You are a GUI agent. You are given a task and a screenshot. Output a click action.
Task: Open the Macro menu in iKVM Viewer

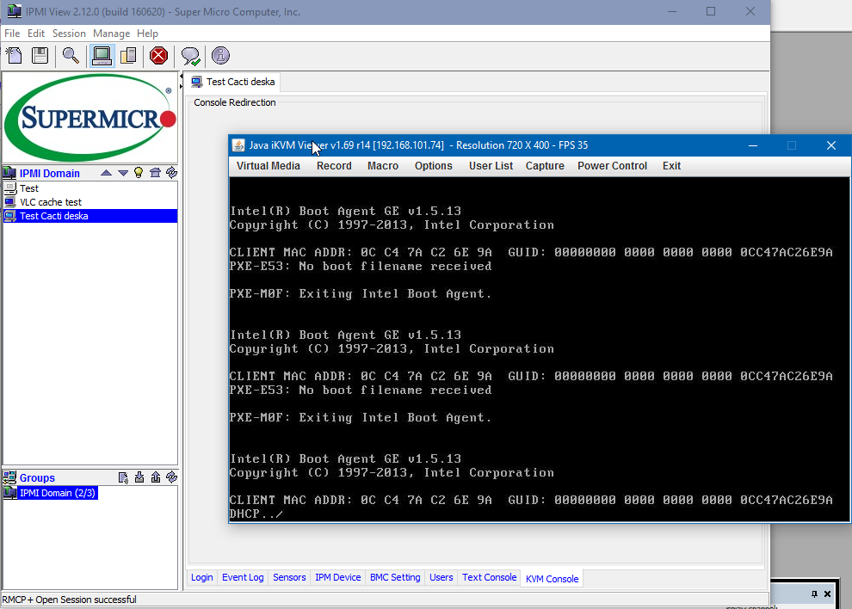(383, 166)
